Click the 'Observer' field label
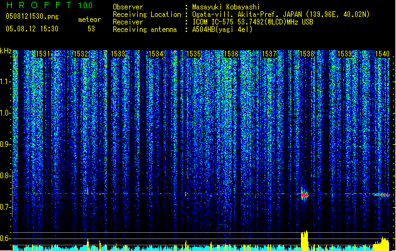 [128, 7]
